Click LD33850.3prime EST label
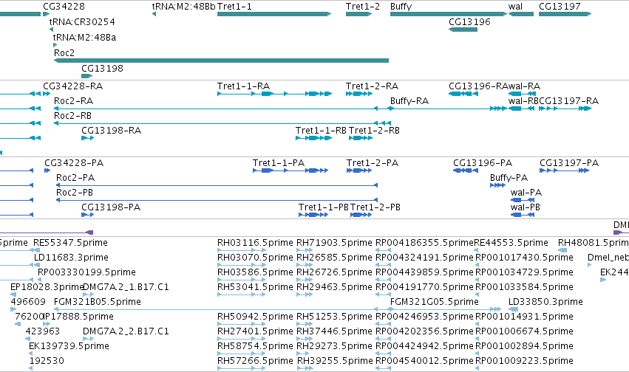The height and width of the screenshot is (372, 629). pos(545,302)
